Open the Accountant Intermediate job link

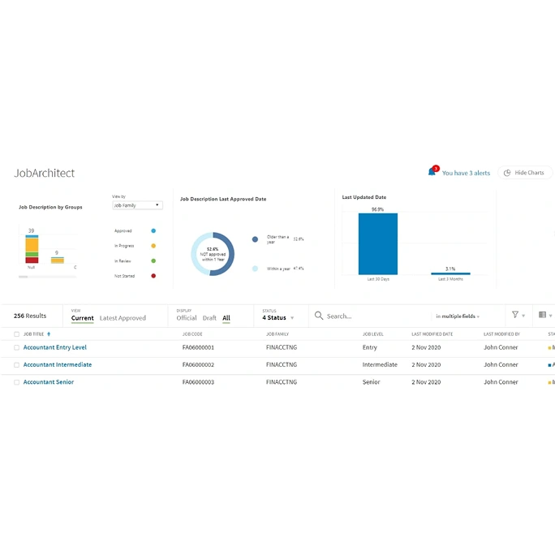[58, 365]
